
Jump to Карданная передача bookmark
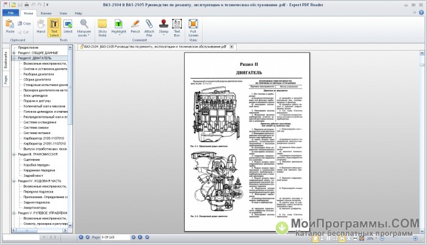[x=39, y=170]
